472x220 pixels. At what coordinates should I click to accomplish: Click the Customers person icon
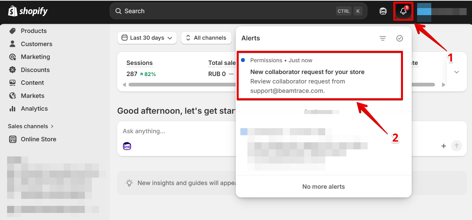click(12, 44)
